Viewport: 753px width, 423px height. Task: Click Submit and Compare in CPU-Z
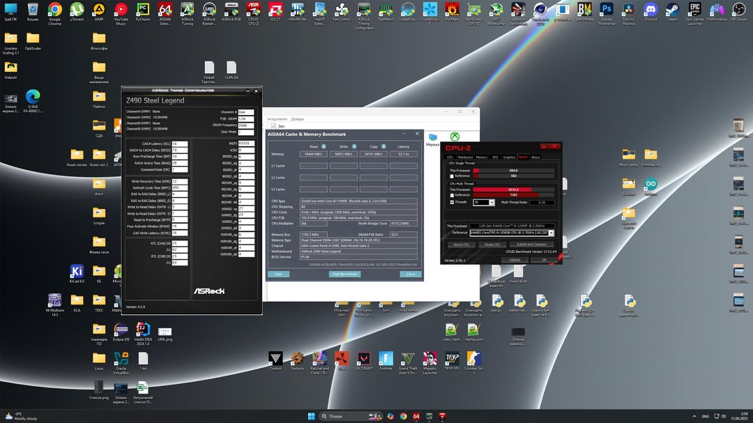[x=531, y=245]
